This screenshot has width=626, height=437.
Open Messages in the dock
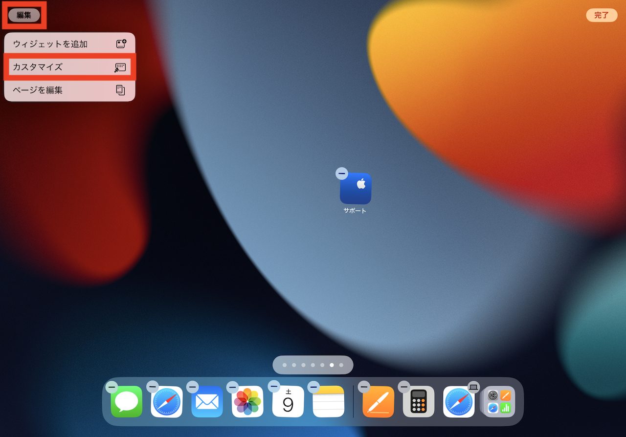127,402
